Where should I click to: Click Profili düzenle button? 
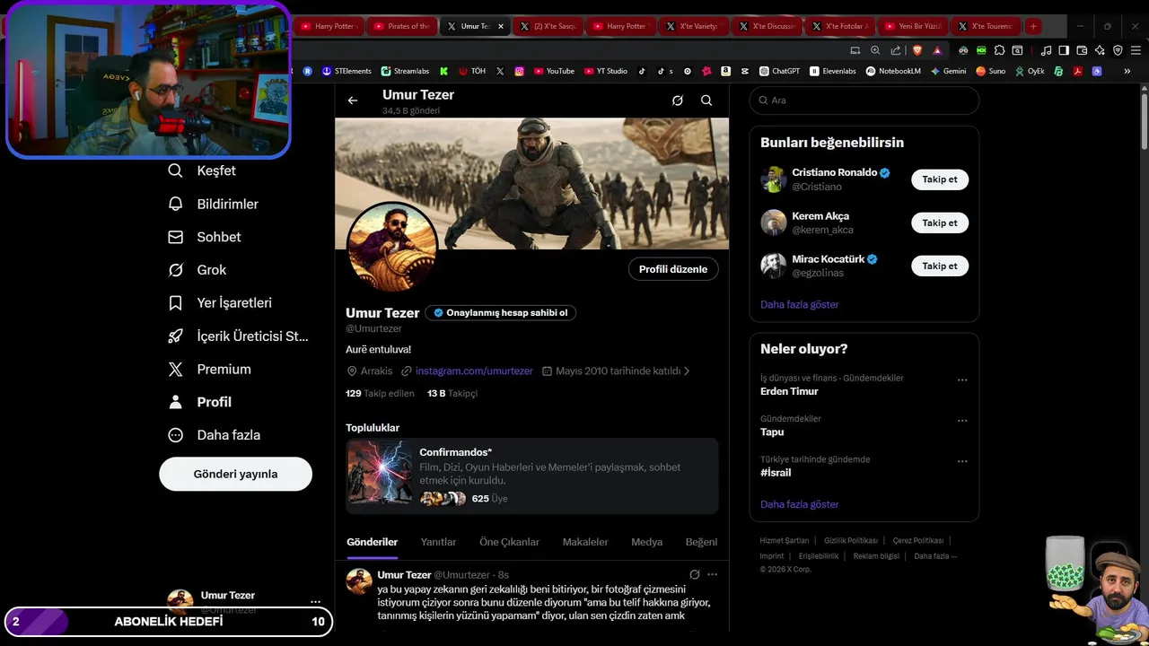click(x=673, y=269)
